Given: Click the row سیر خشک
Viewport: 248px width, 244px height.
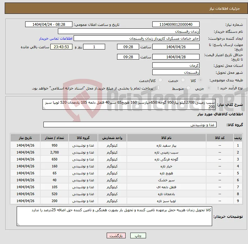Looking at the screenshot, I should pyautogui.click(x=127, y=180).
